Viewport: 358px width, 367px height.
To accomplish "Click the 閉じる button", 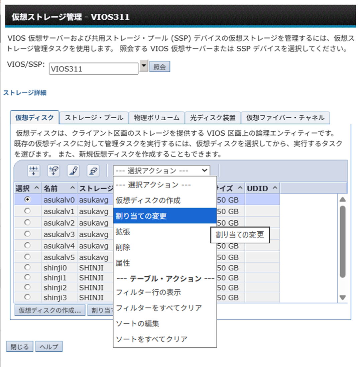I will 20,346.
